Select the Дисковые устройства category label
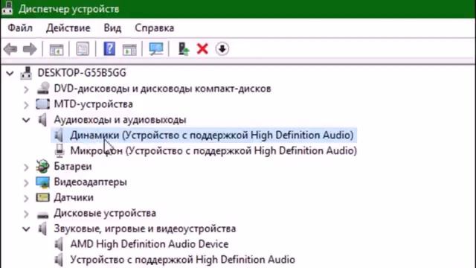The height and width of the screenshot is (268, 476). click(x=105, y=213)
